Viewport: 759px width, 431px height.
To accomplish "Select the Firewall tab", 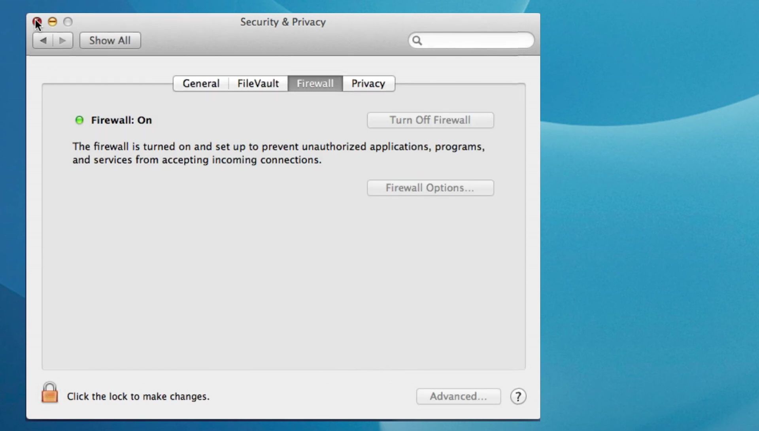I will (315, 83).
